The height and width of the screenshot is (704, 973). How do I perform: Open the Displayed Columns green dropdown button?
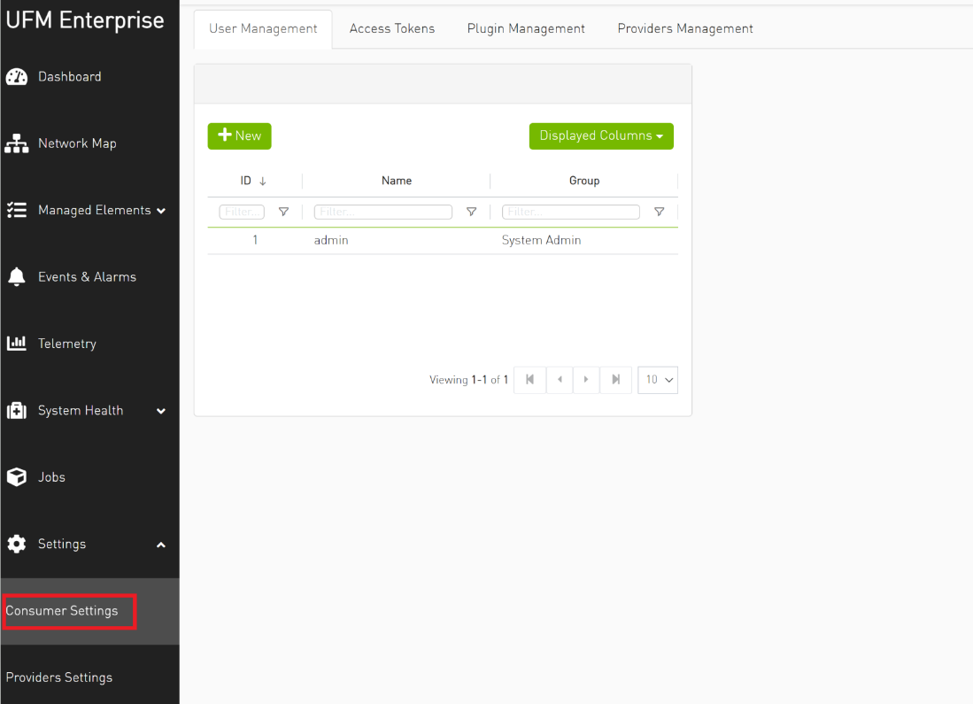[601, 136]
